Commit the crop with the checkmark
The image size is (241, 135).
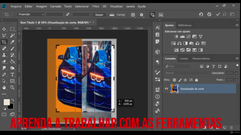pyautogui.click(x=218, y=14)
